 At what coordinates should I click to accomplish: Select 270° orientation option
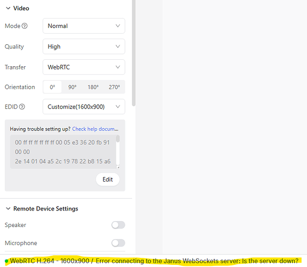(x=114, y=87)
